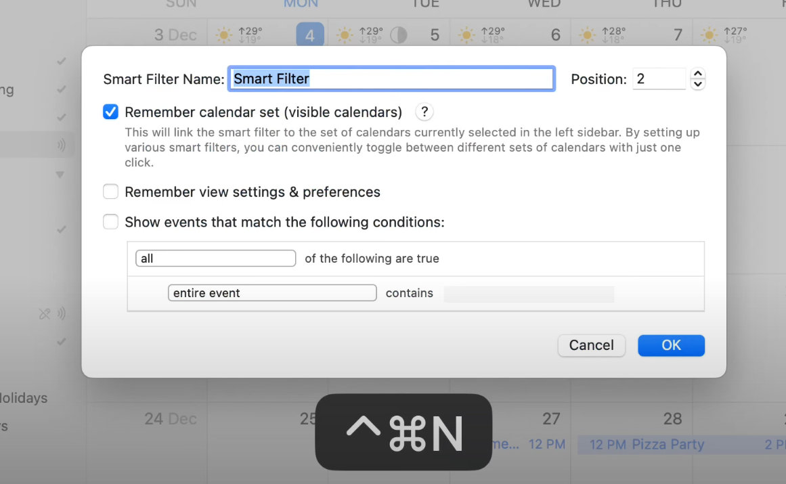Click the Smart Filter Name text field
Viewport: 786px width, 484px height.
[x=391, y=79]
